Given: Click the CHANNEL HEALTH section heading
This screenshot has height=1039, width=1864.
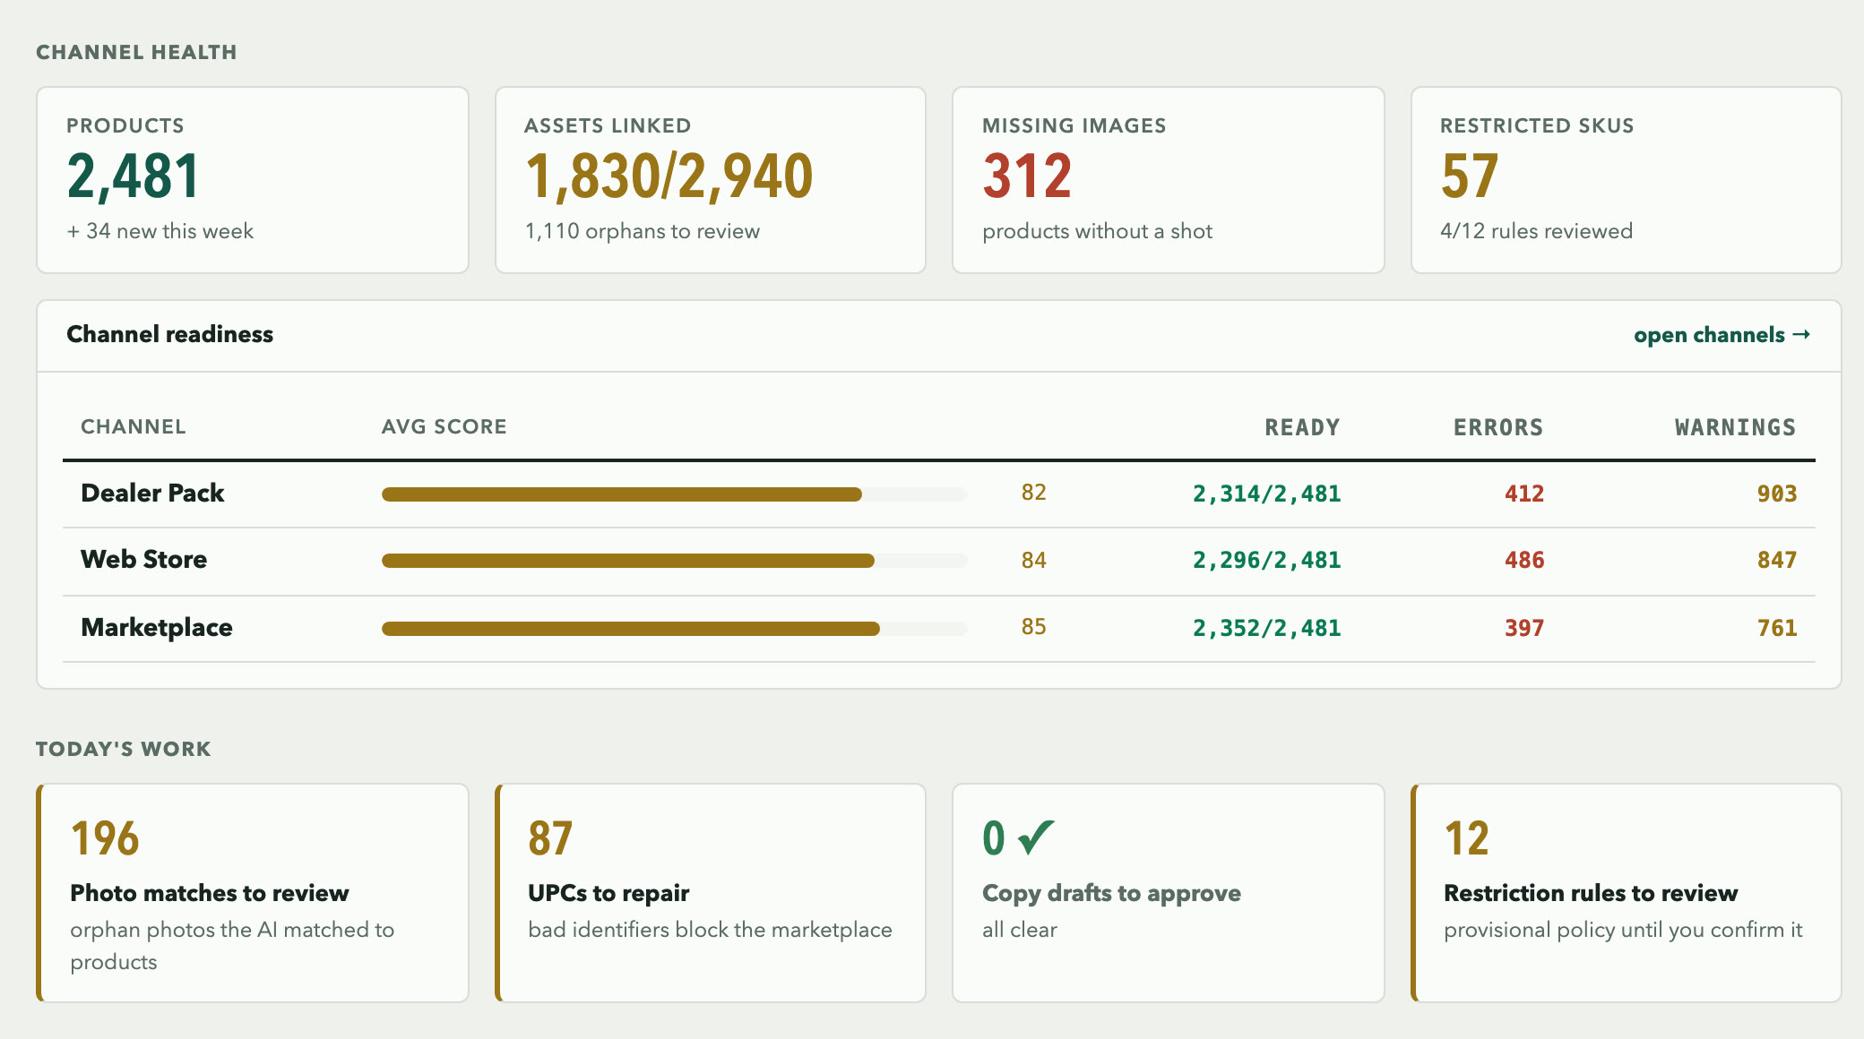Looking at the screenshot, I should (136, 52).
